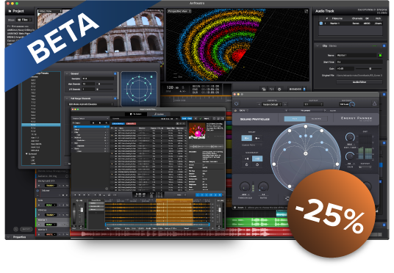Click the gear icon left of Render
This screenshot has width=394, height=273.
pos(279,89)
